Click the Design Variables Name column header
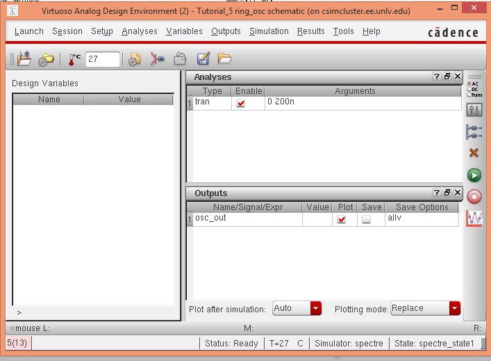 click(x=49, y=99)
